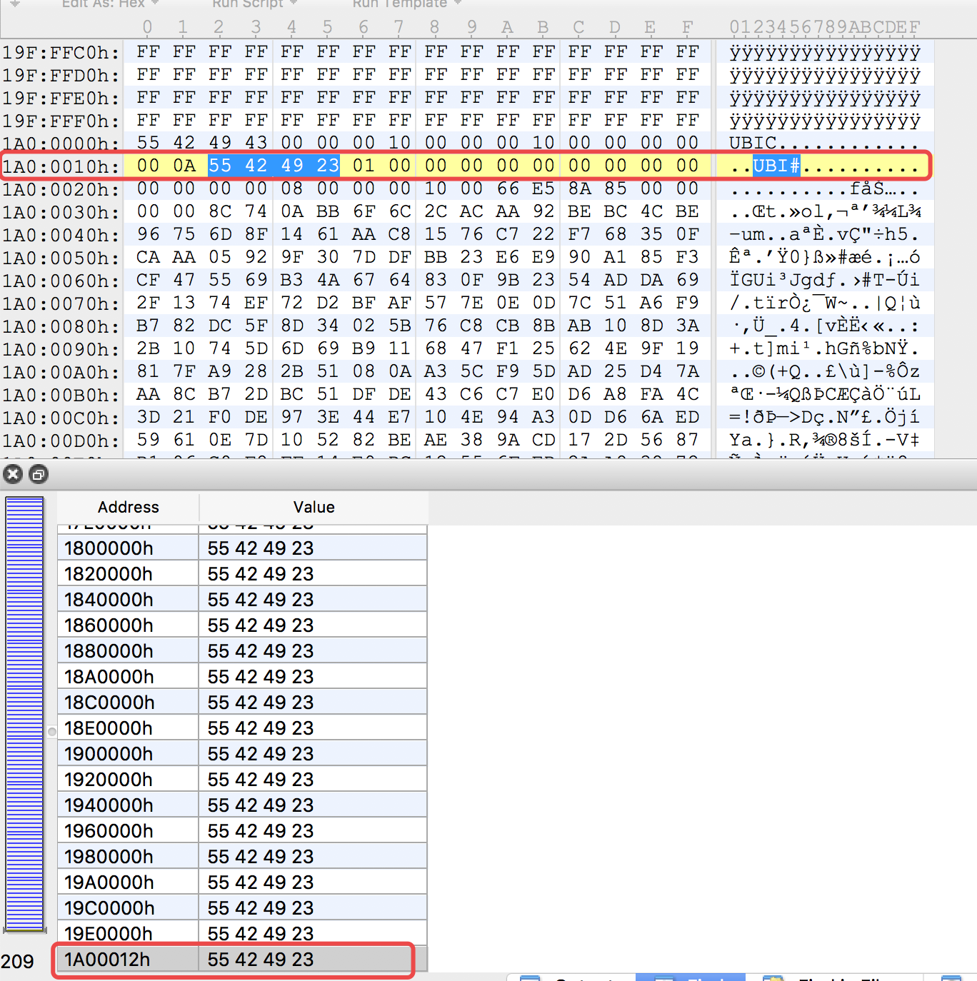Click the 0123456789ABCDEF column header
This screenshot has width=977, height=981.
[825, 27]
